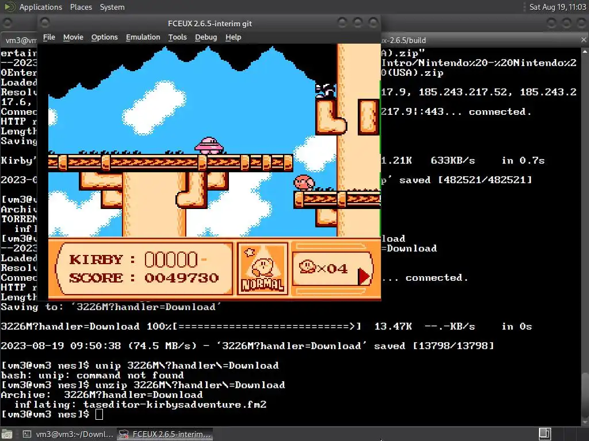Switch to the vm3@vm3 terminal taskbar button

68,434
